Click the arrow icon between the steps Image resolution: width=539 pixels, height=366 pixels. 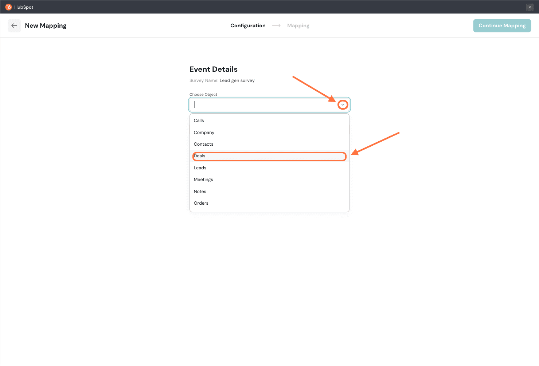276,25
